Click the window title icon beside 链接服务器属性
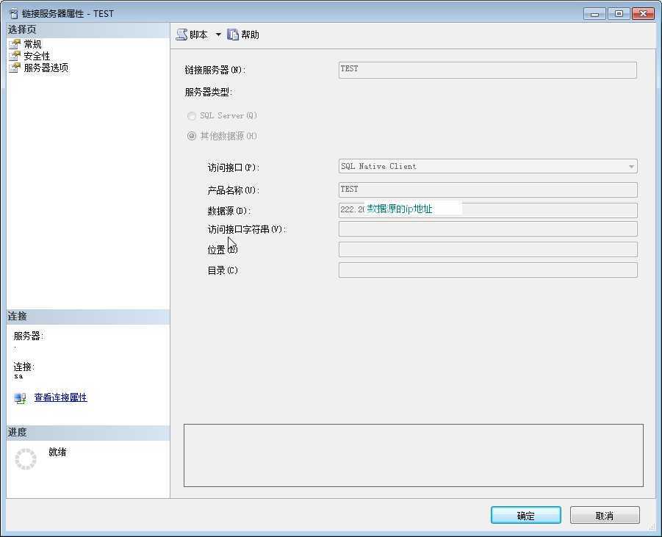The image size is (662, 537). point(14,13)
